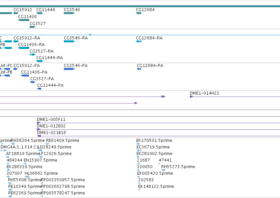Select the CG12684-PA protein glyph
This screenshot has height=198, width=280.
tap(139, 69)
